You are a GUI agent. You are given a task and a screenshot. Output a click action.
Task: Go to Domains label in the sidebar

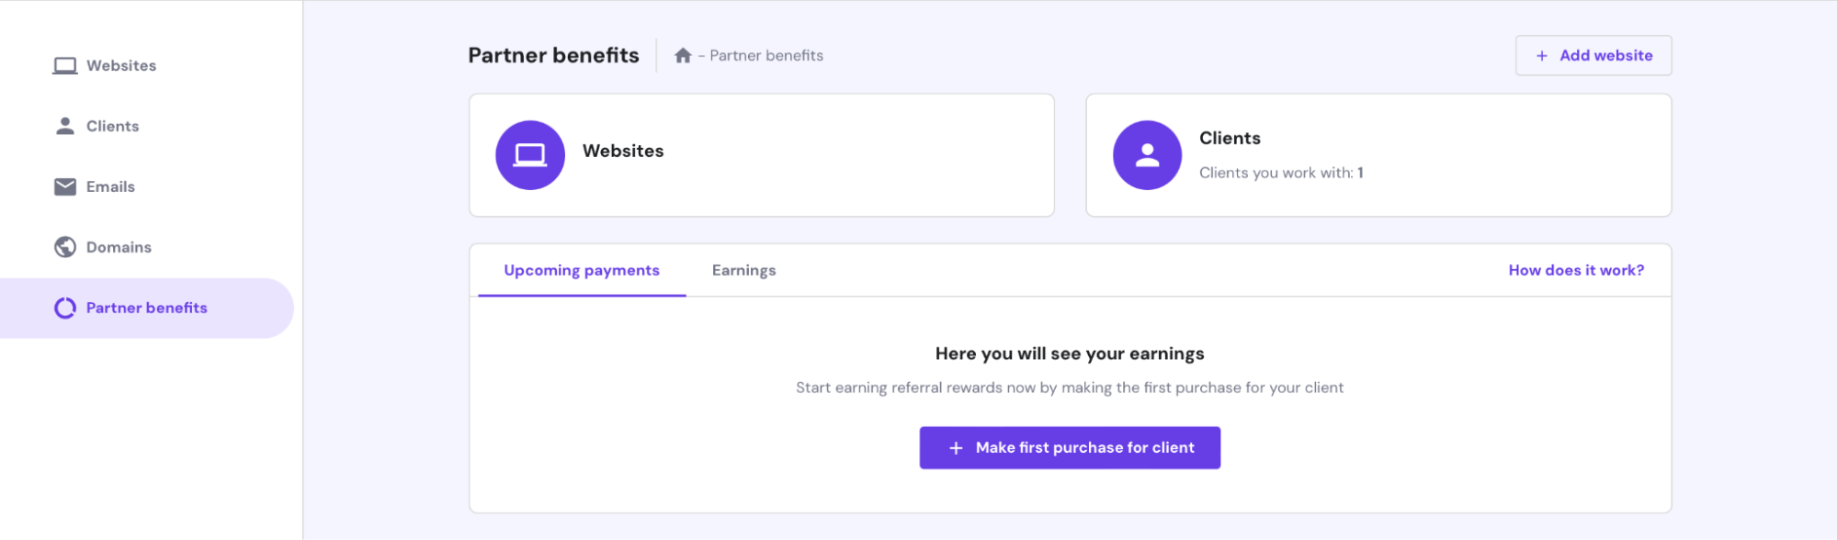[x=119, y=247]
